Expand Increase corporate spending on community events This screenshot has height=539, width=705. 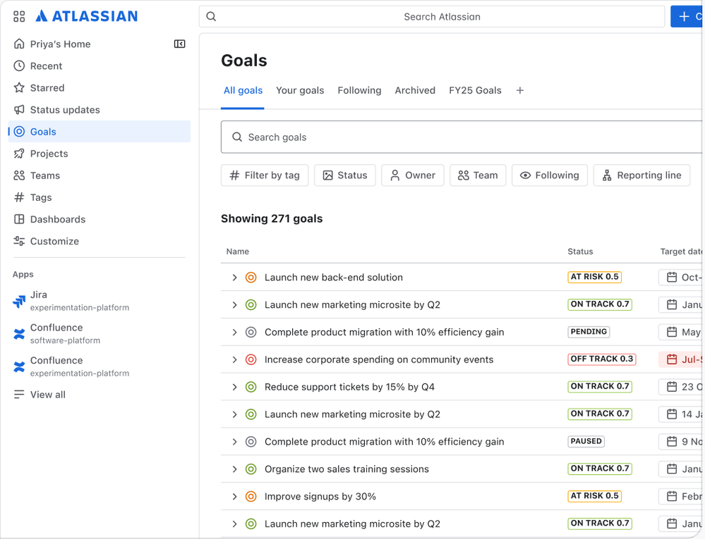234,359
